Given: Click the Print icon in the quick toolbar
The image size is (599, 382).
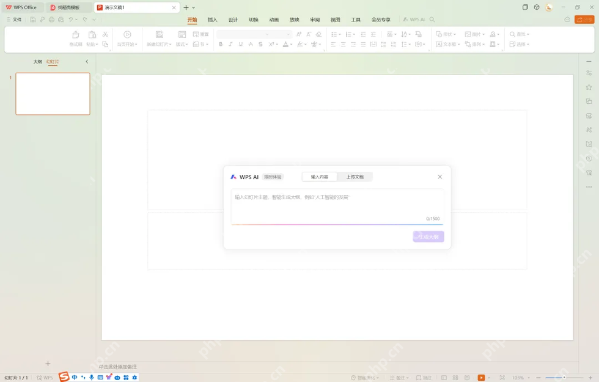Looking at the screenshot, I should (x=51, y=20).
